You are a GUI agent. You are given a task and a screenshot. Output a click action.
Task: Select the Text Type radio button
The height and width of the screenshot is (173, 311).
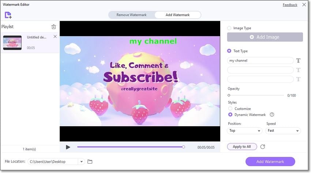click(x=229, y=51)
